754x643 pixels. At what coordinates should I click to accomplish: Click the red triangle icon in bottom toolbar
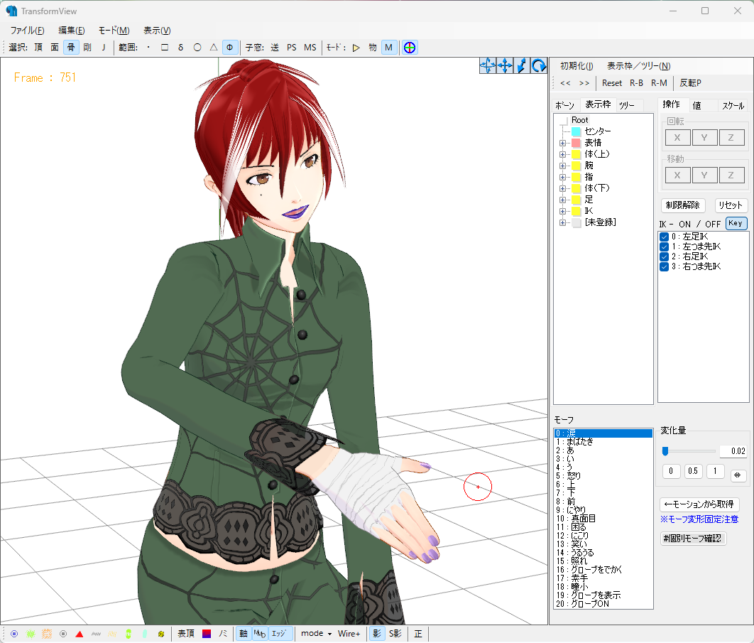[80, 634]
